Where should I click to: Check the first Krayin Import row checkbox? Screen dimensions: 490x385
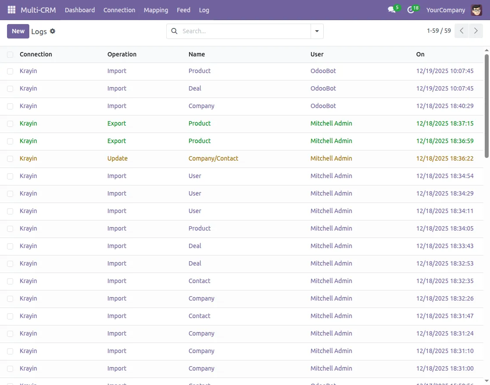(x=10, y=71)
